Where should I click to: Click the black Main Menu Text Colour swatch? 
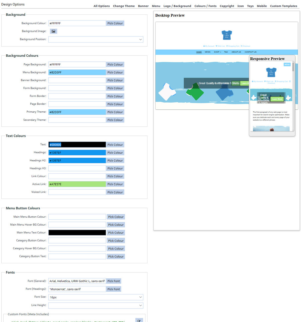pyautogui.click(x=77, y=232)
